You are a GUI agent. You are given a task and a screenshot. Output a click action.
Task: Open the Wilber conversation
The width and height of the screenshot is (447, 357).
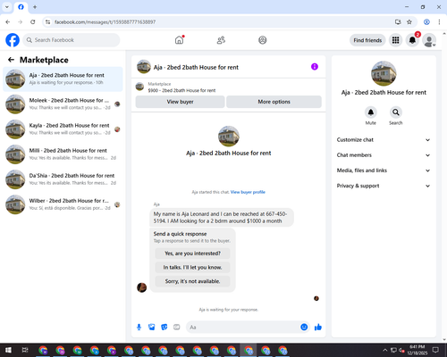click(x=63, y=204)
